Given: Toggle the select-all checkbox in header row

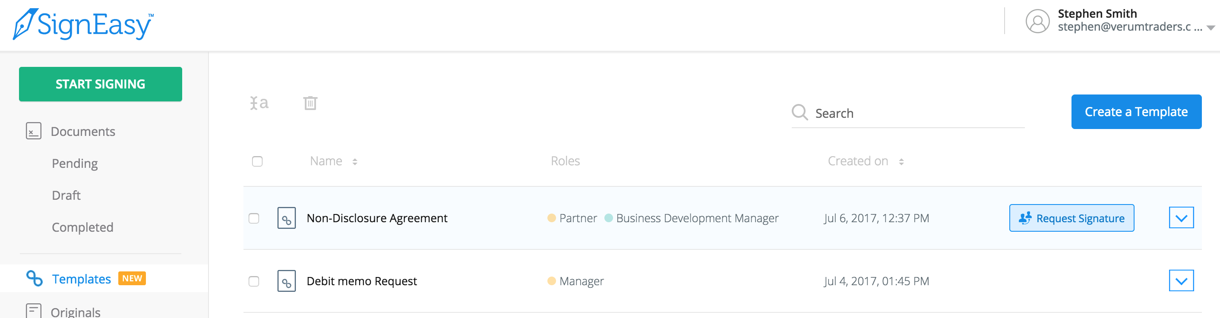Looking at the screenshot, I should point(258,161).
